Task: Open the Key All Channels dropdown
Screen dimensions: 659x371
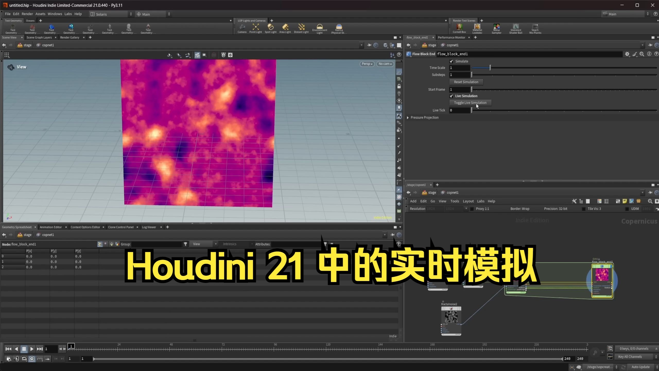Action: [636, 357]
